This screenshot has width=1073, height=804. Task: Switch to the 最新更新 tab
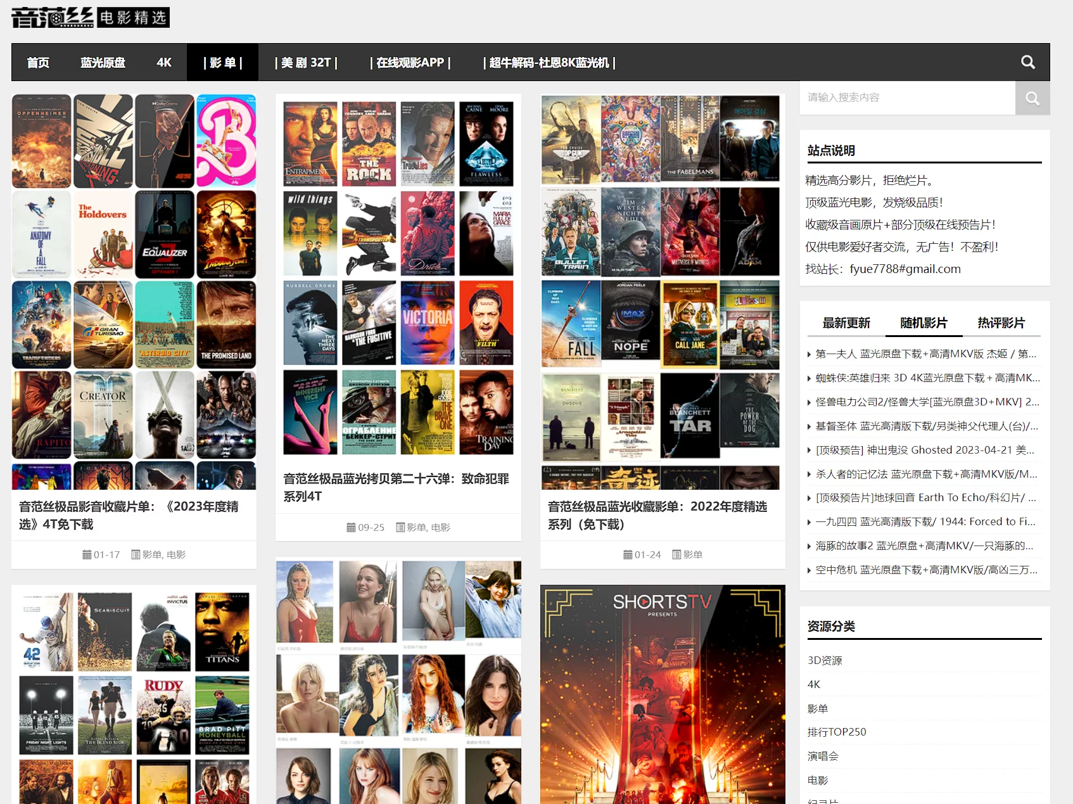pyautogui.click(x=846, y=323)
